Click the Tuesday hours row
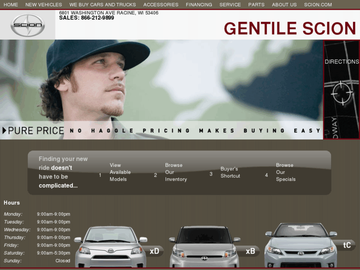 click(x=37, y=222)
